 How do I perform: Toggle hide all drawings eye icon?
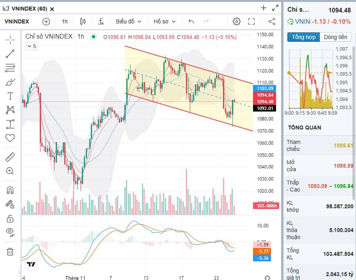10,232
